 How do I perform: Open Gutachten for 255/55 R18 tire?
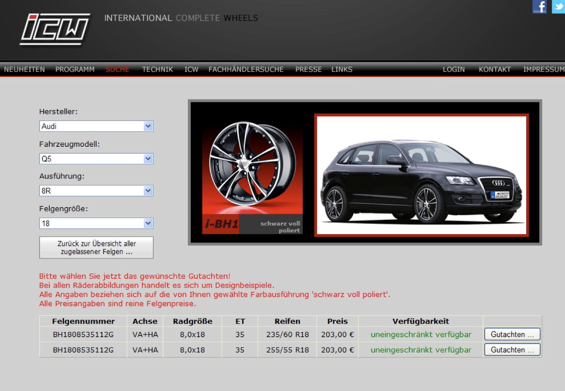[512, 350]
